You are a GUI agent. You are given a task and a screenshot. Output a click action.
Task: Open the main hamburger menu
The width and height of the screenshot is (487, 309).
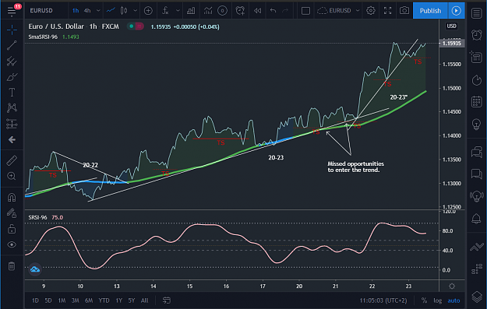12,11
